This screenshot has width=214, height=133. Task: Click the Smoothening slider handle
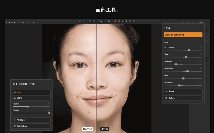[x=189, y=50]
